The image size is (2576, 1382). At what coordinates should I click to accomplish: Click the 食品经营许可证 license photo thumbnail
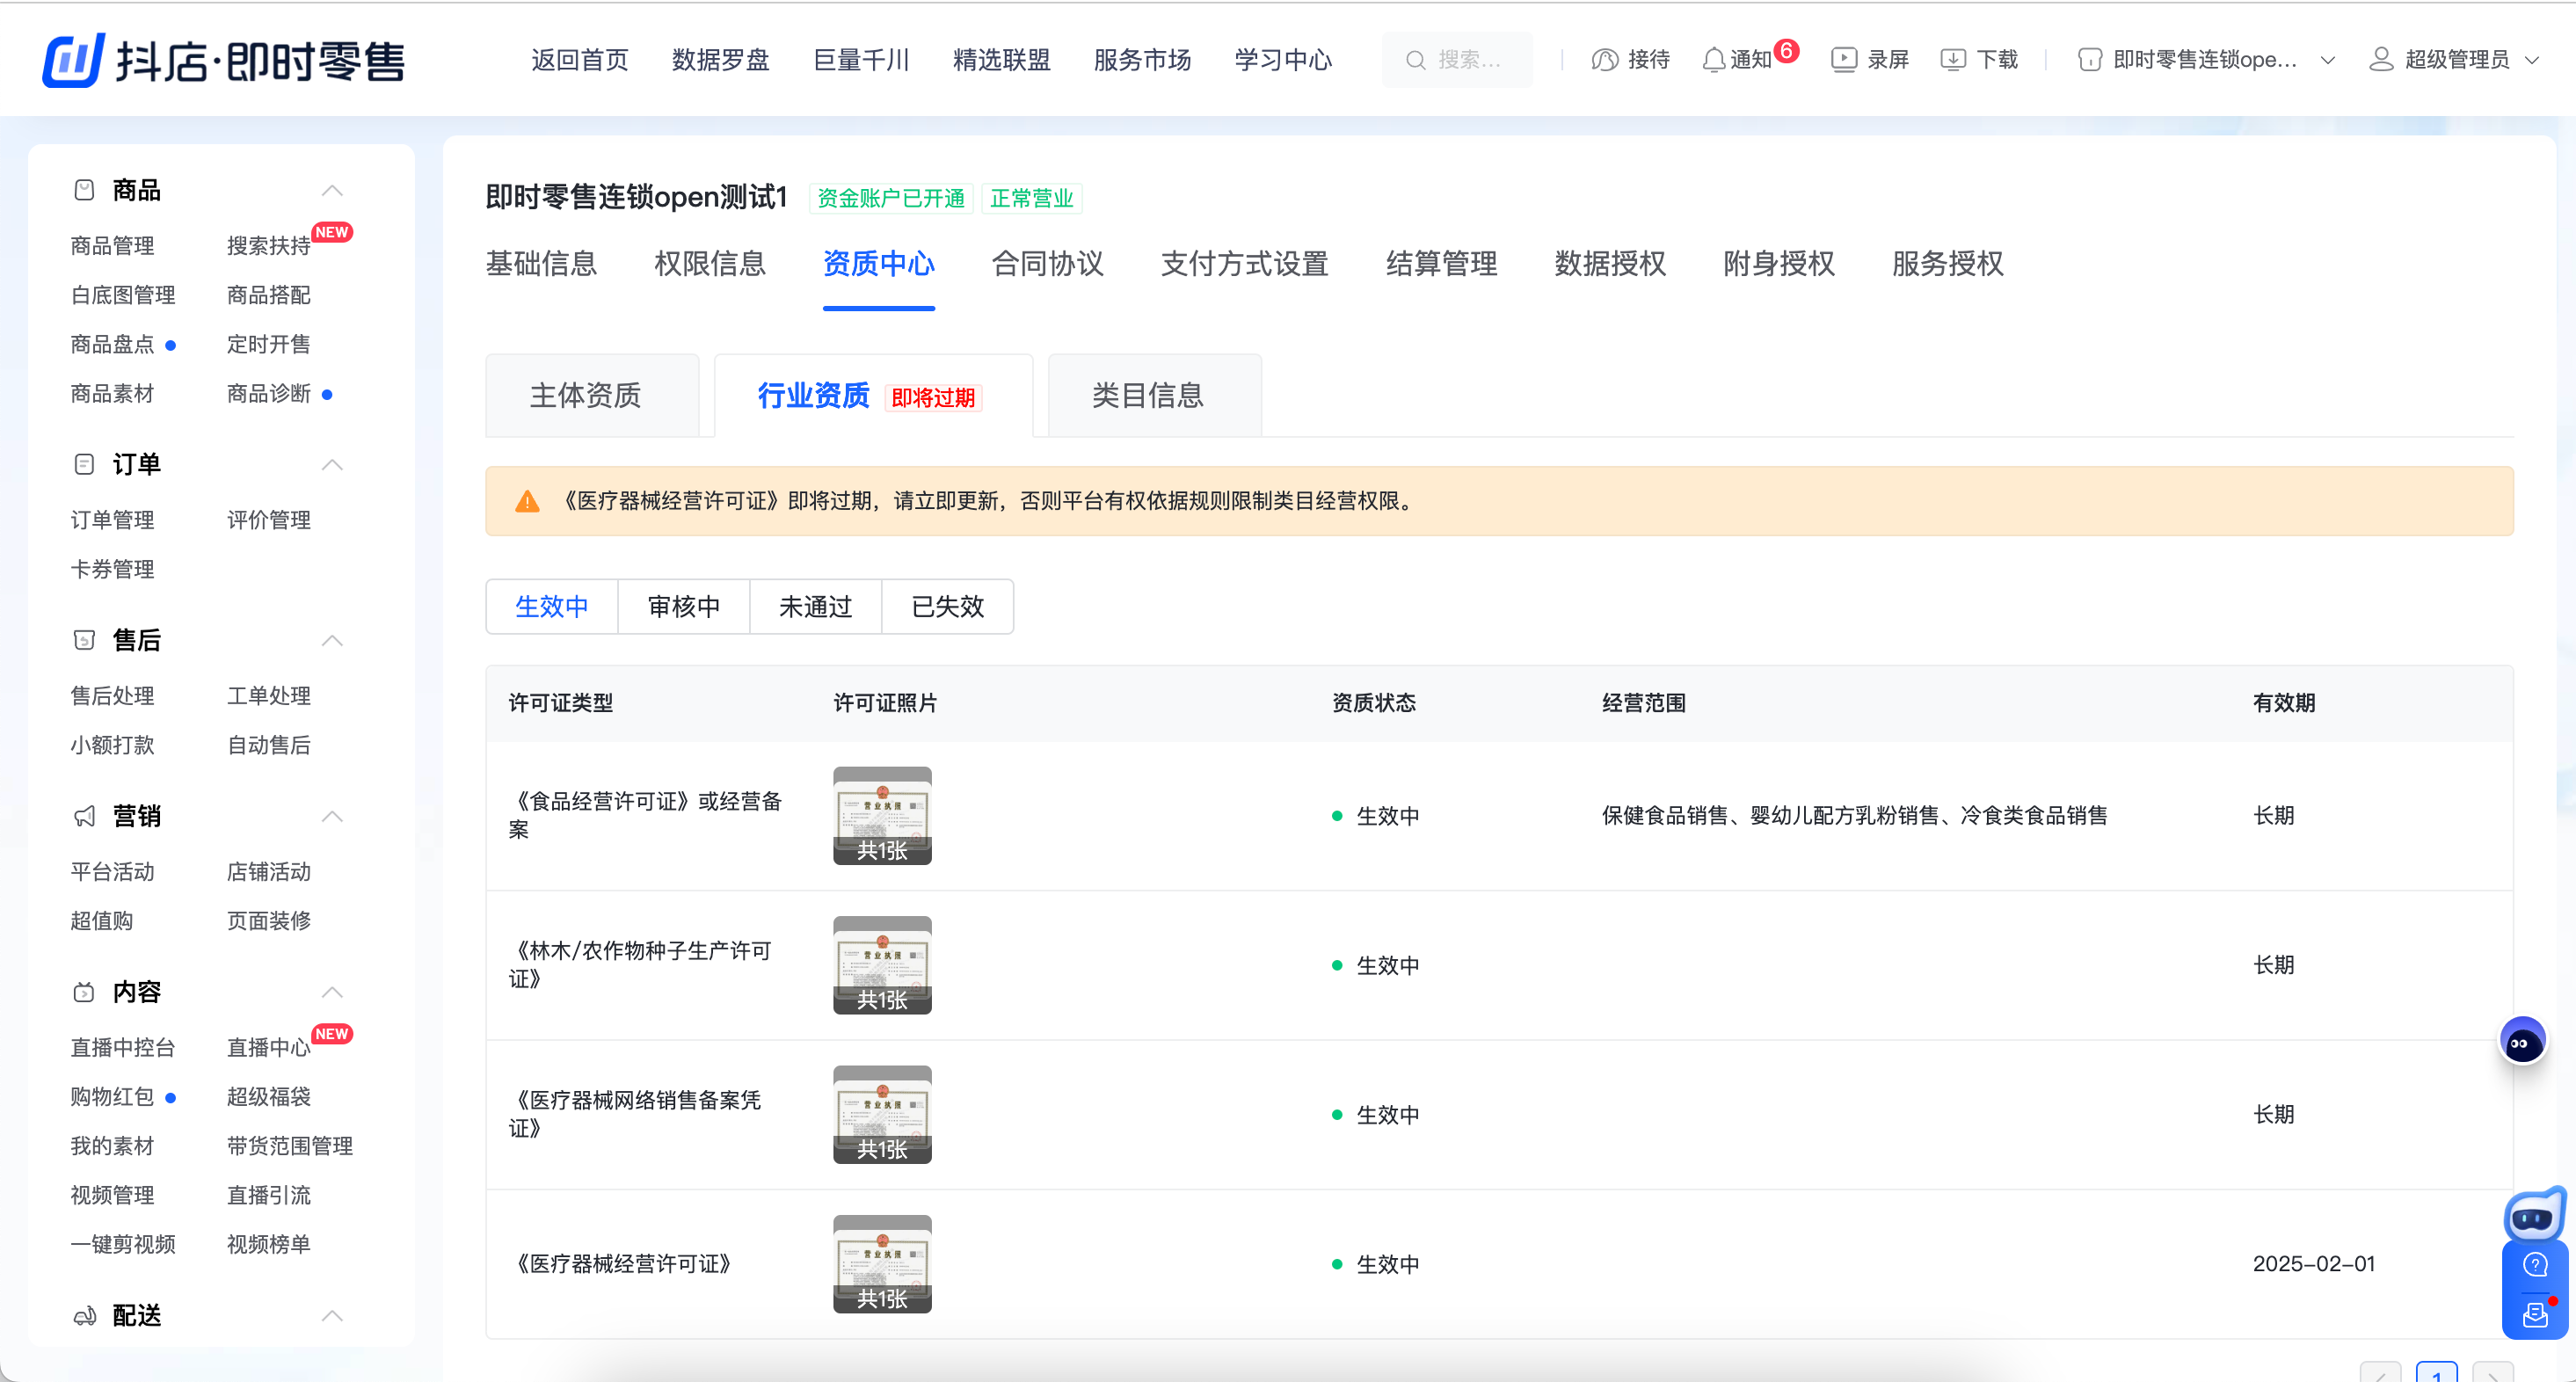pyautogui.click(x=881, y=815)
